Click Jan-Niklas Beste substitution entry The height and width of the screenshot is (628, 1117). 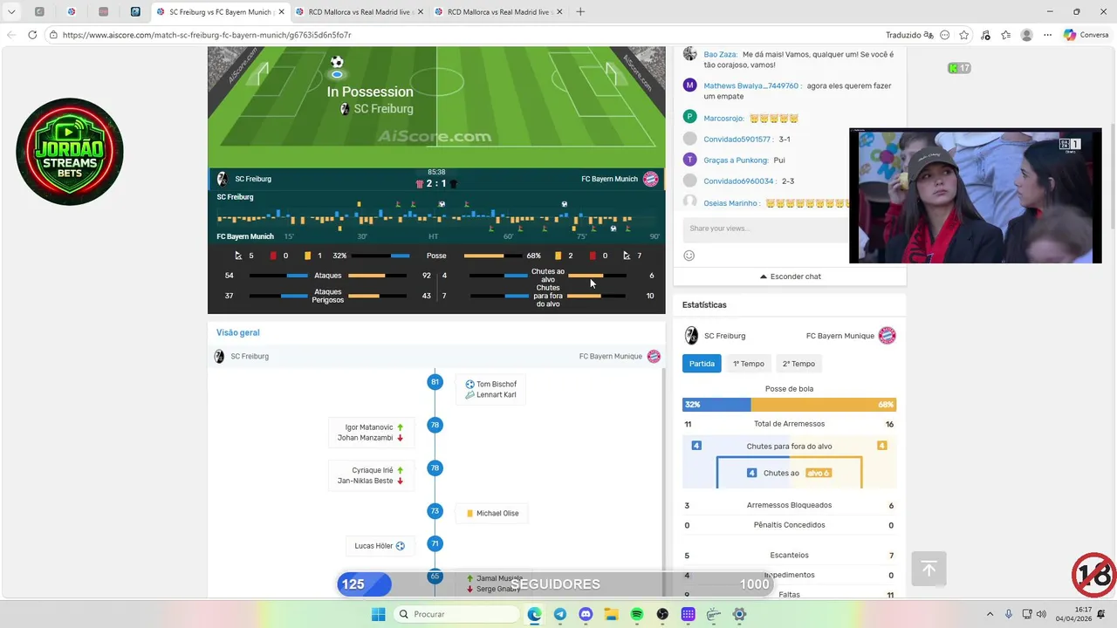tap(371, 481)
